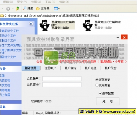Toggle the Folders pane button
This screenshot has height=115, width=137.
tap(43, 9)
